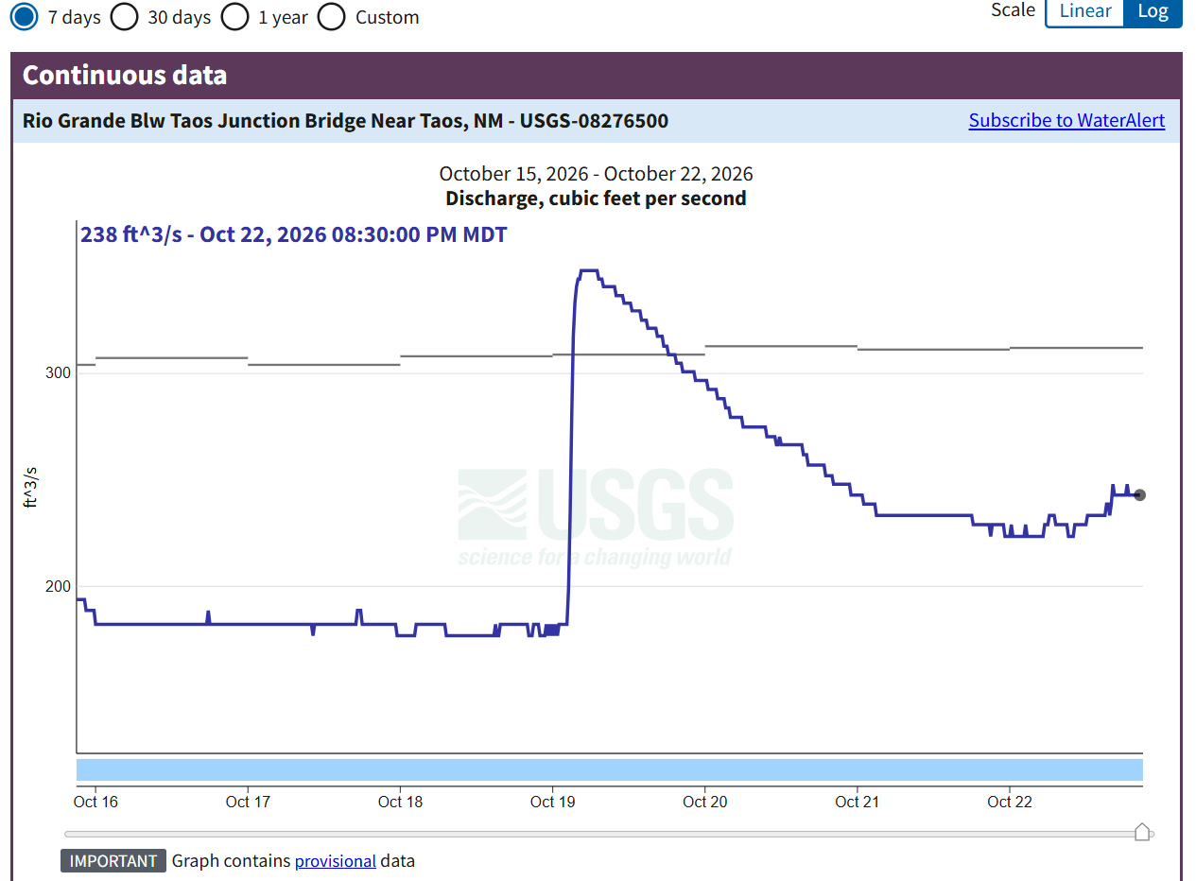Click the Oct 22 axis label
Viewport: 1196px width, 881px height.
pyautogui.click(x=1010, y=802)
